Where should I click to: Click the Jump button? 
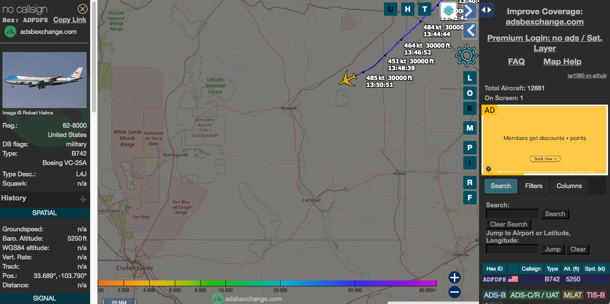pos(552,249)
